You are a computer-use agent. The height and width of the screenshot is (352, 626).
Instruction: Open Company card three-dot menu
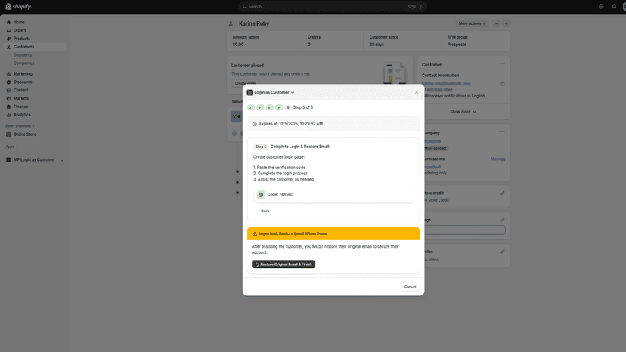[503, 131]
